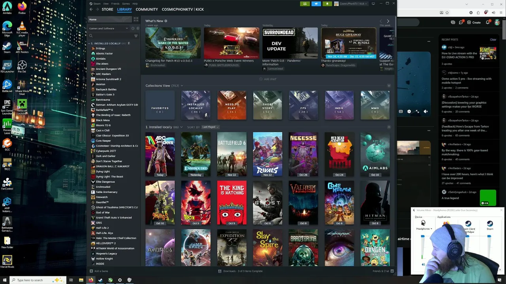The width and height of the screenshot is (506, 284).
Task: Open COSMICPHONKTV | KICK profile tab
Action: pos(183,9)
